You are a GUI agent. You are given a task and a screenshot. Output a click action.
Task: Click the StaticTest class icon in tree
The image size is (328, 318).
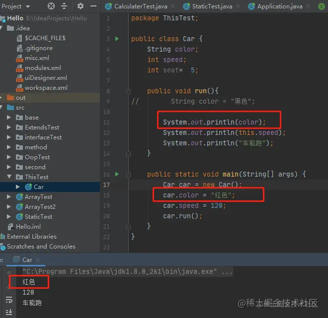pyautogui.click(x=19, y=216)
